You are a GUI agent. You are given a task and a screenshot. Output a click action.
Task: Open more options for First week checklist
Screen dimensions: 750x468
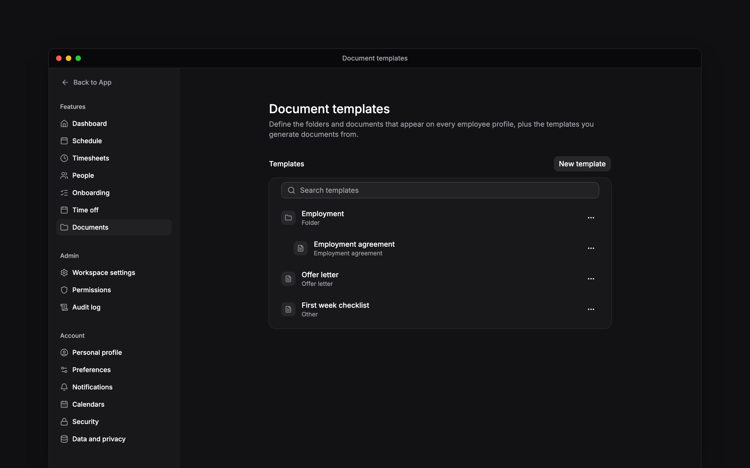click(591, 309)
